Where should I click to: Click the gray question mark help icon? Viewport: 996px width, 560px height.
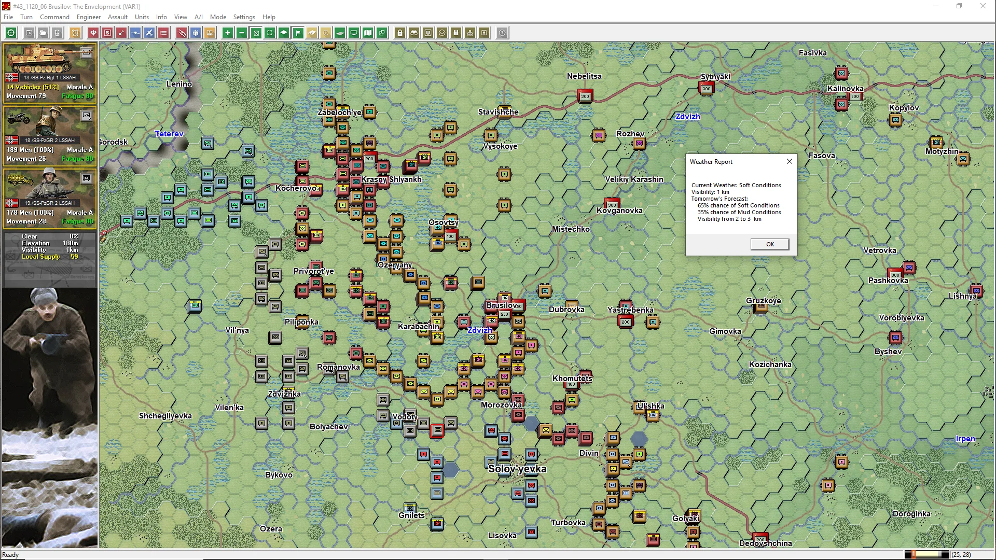[x=502, y=33]
